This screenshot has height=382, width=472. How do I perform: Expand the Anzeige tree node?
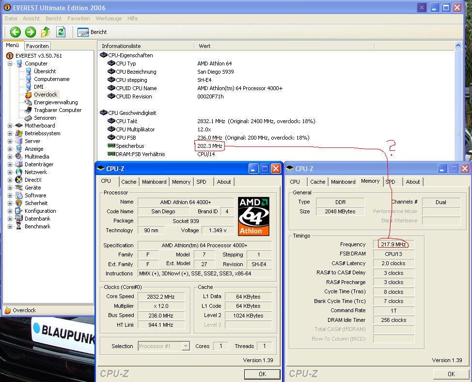(10, 149)
